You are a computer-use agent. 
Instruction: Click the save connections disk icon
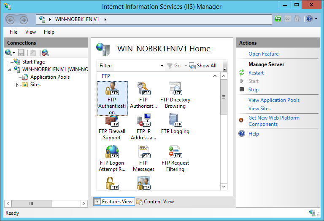[x=21, y=53]
